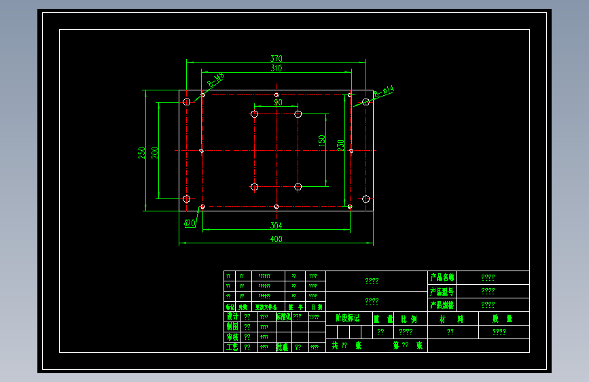Click the 设计 row label
Screen dimensions: 589x382
232,317
